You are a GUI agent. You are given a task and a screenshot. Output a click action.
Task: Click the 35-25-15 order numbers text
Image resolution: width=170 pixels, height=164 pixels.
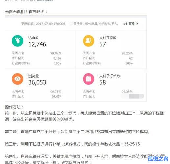click(x=132, y=144)
